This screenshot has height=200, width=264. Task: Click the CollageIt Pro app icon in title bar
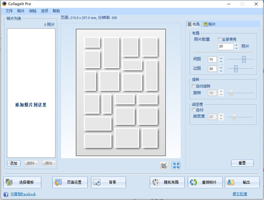tap(4, 4)
